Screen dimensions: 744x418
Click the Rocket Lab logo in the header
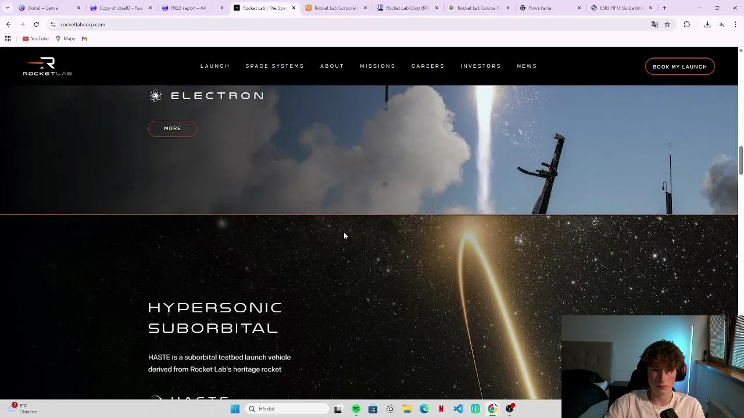coord(47,66)
